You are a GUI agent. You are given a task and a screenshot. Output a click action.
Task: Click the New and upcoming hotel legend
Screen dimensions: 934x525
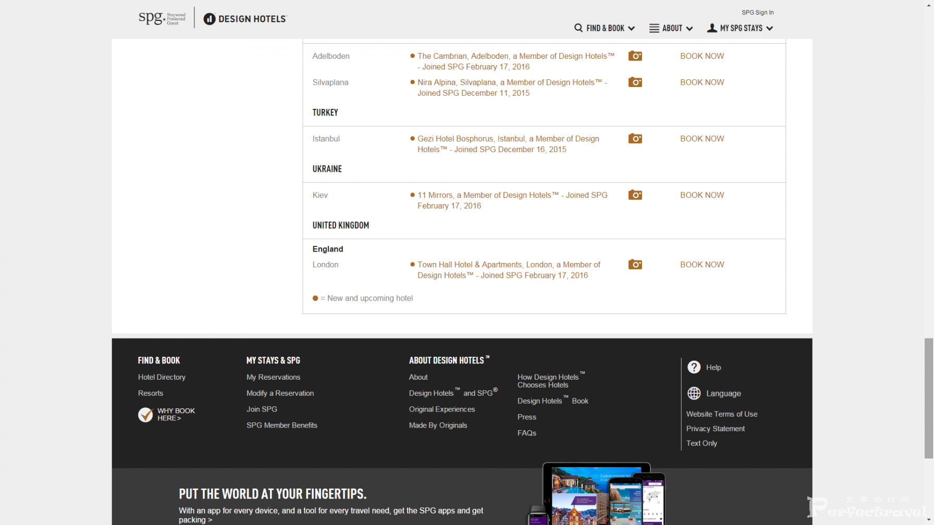(362, 298)
